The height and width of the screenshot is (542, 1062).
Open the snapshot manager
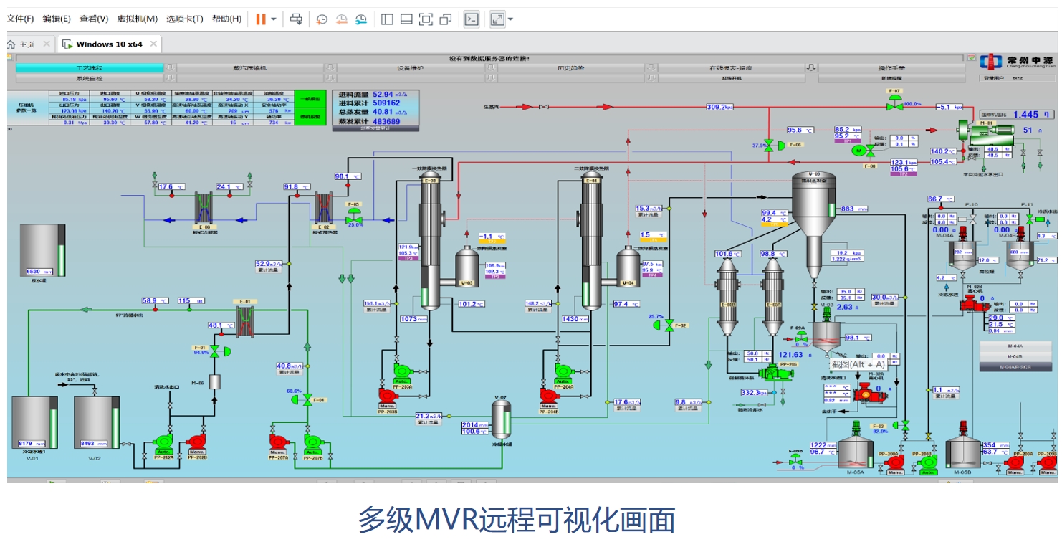(362, 19)
